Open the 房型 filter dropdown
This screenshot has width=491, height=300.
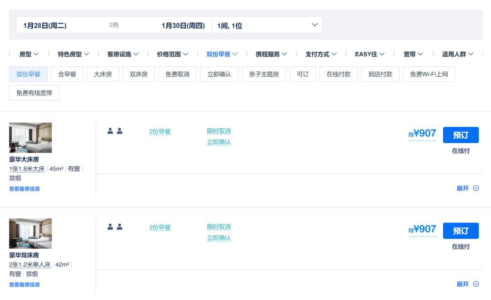[x=29, y=54]
